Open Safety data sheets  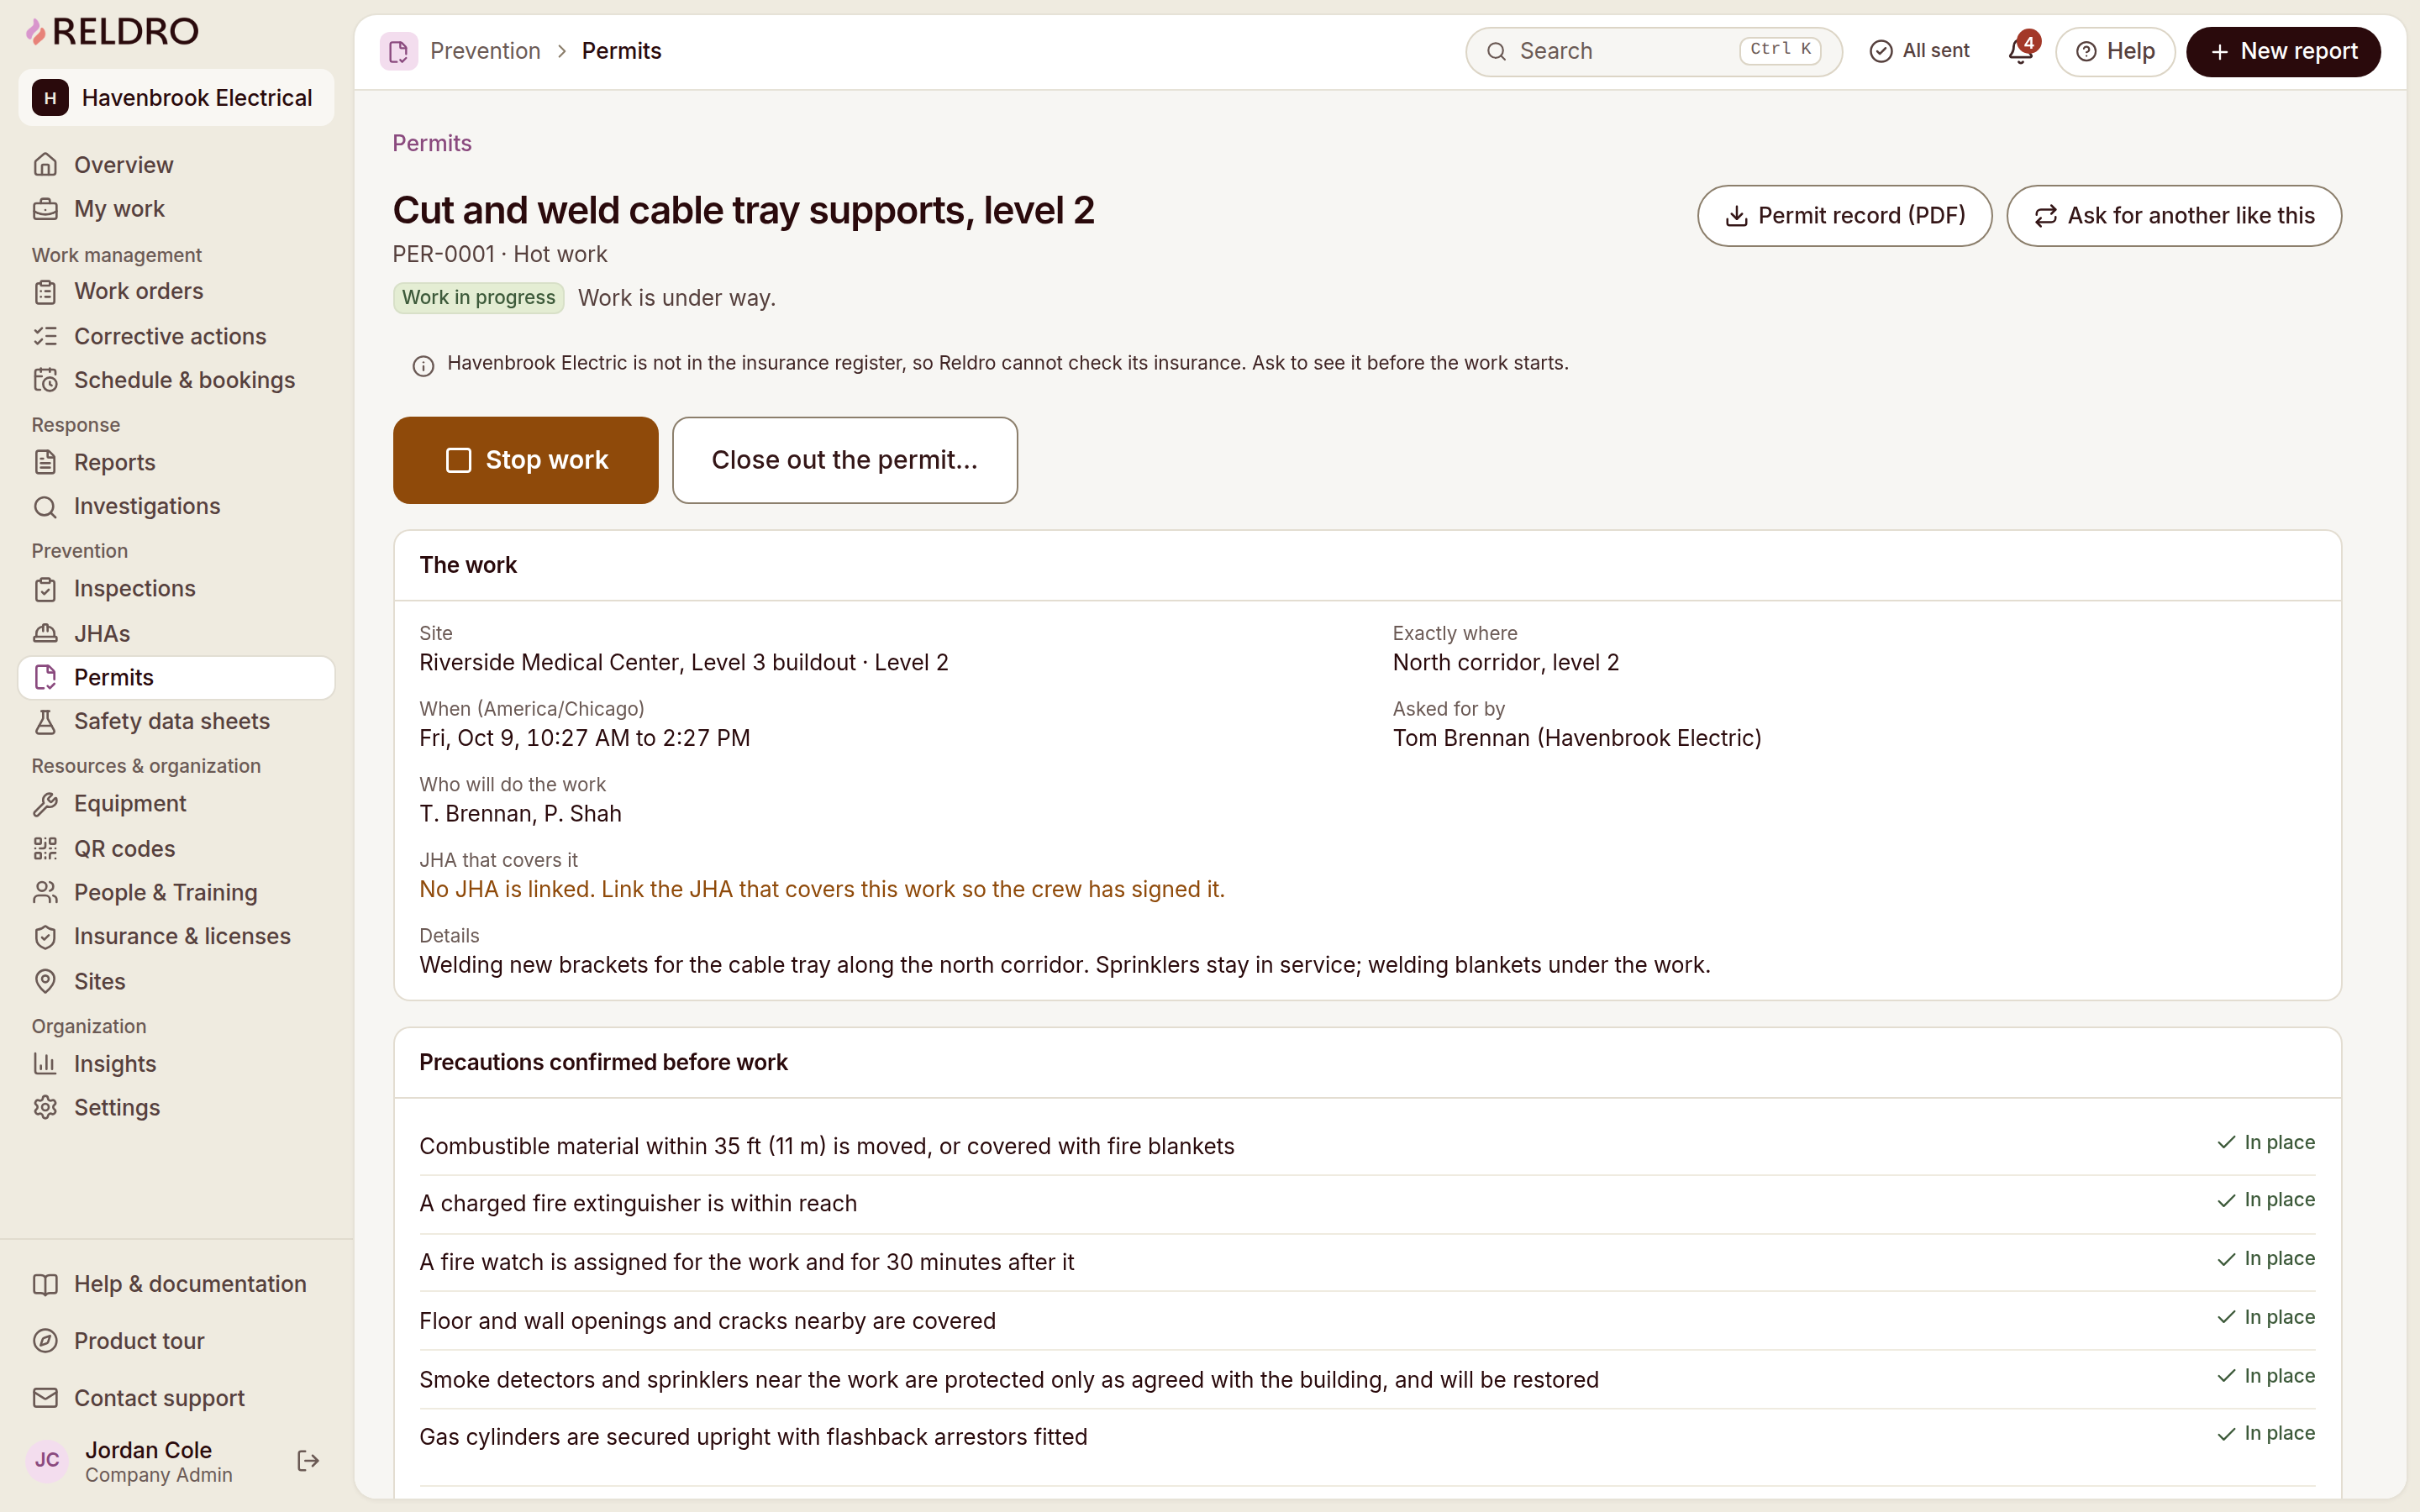coord(176,722)
